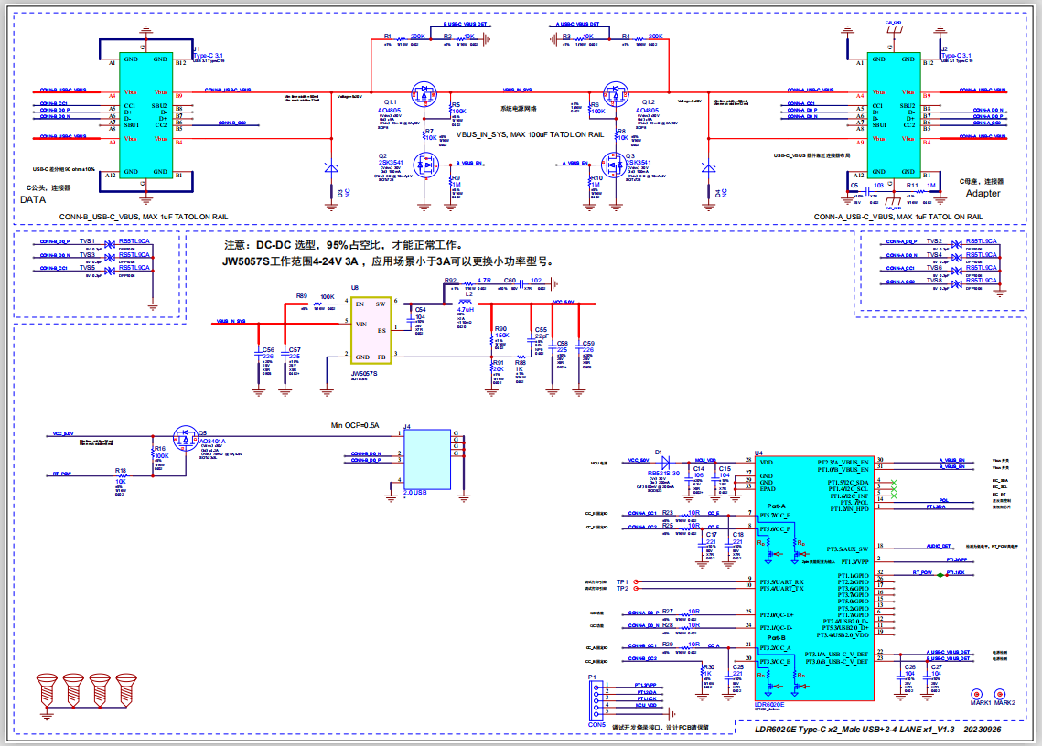Image resolution: width=1042 pixels, height=746 pixels.
Task: Select the 'Adapter' label near J2
Action: [983, 193]
